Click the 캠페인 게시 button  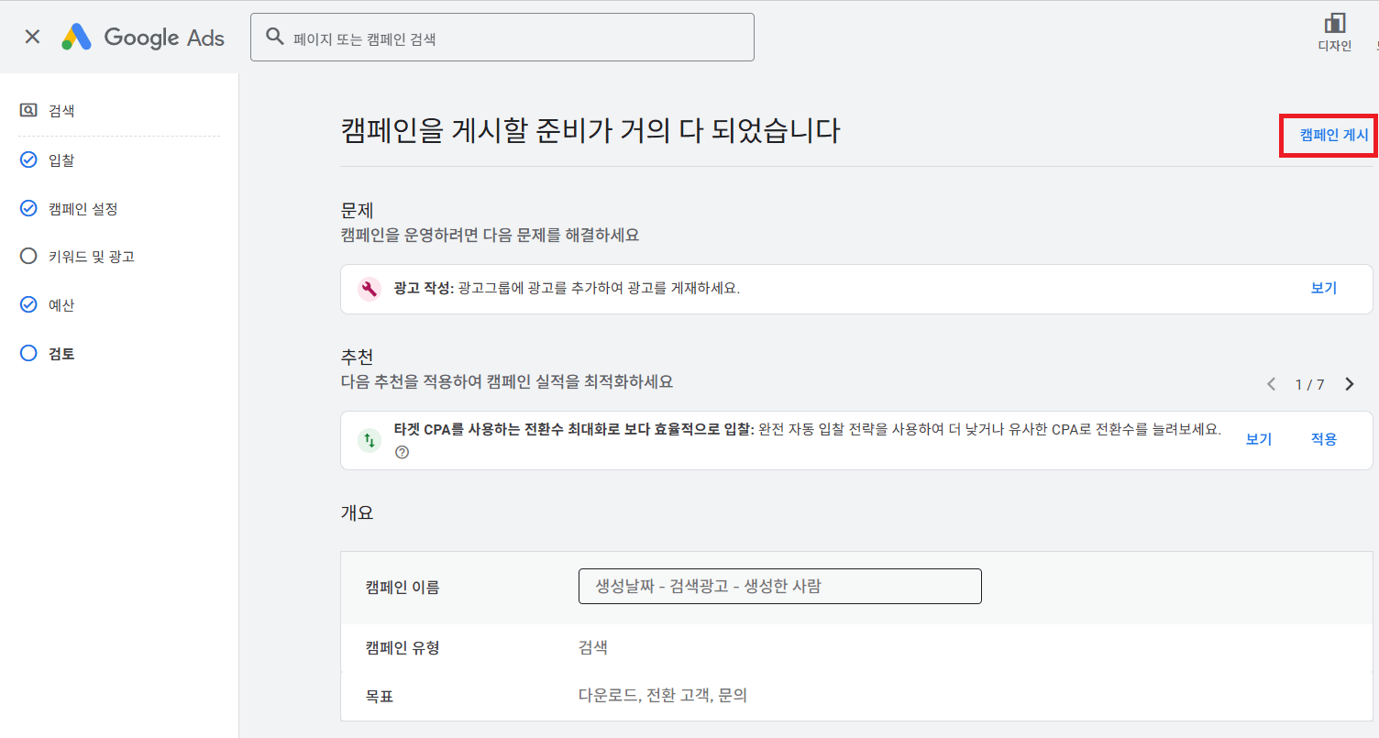1334,135
